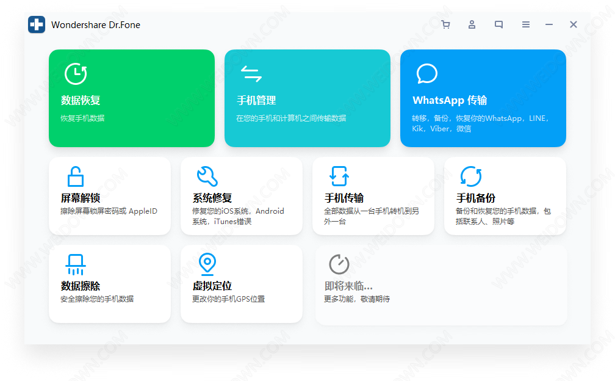Image resolution: width=615 pixels, height=381 pixels.
Task: Click the data eraser shredder icon
Action: (x=75, y=264)
